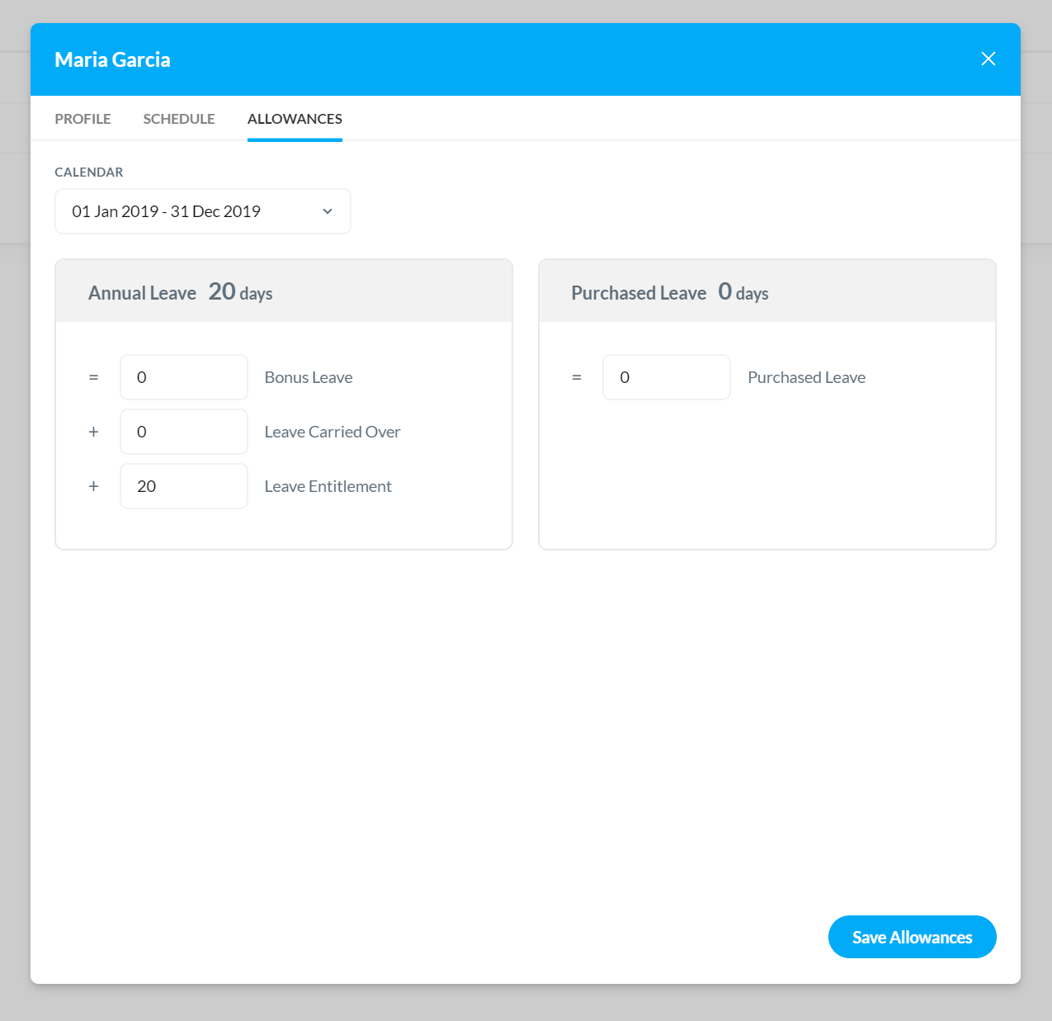Viewport: 1052px width, 1021px height.
Task: Click the Purchased Leave input field
Action: [667, 377]
